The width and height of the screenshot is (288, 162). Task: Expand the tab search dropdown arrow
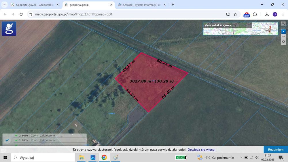pyautogui.click(x=4, y=5)
